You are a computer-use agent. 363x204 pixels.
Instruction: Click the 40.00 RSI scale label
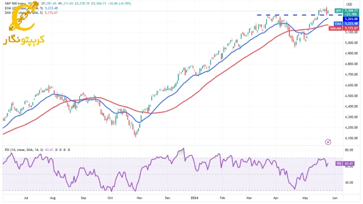[x=349, y=182]
